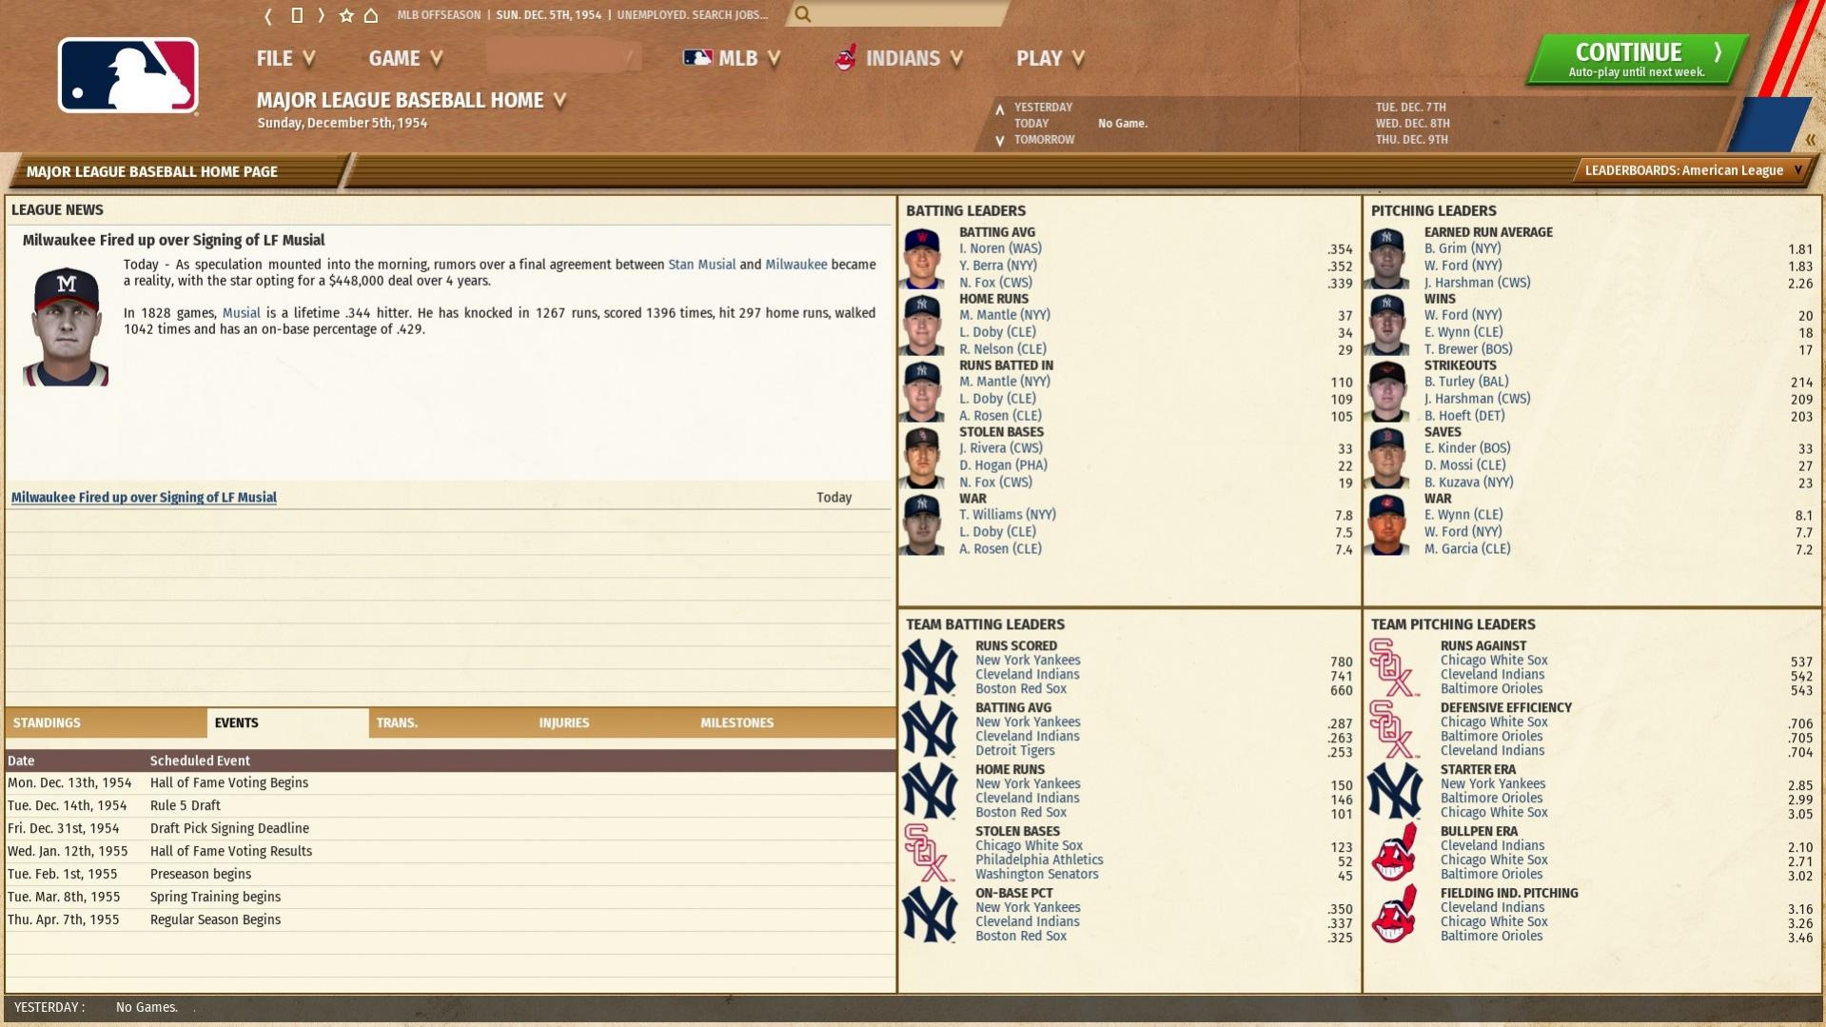Open the INDIANS team menu
The image size is (1826, 1027).
coord(899,59)
